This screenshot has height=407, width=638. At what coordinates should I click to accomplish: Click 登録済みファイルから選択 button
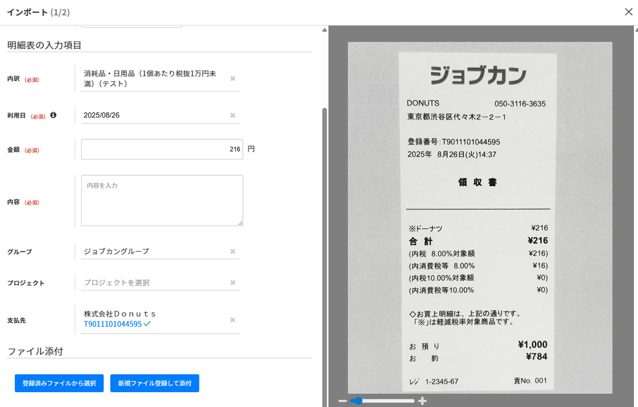click(59, 383)
